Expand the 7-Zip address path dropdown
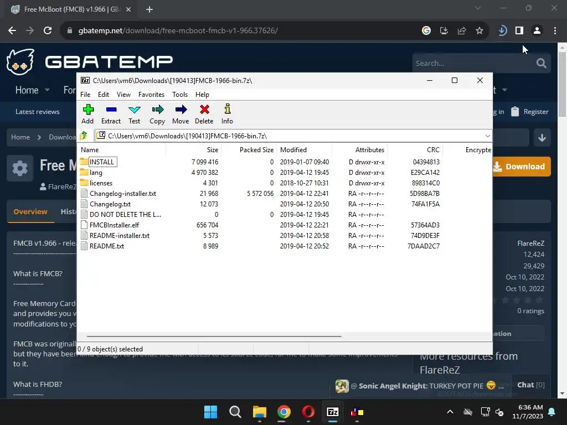Viewport: 567px width, 425px height. click(487, 136)
